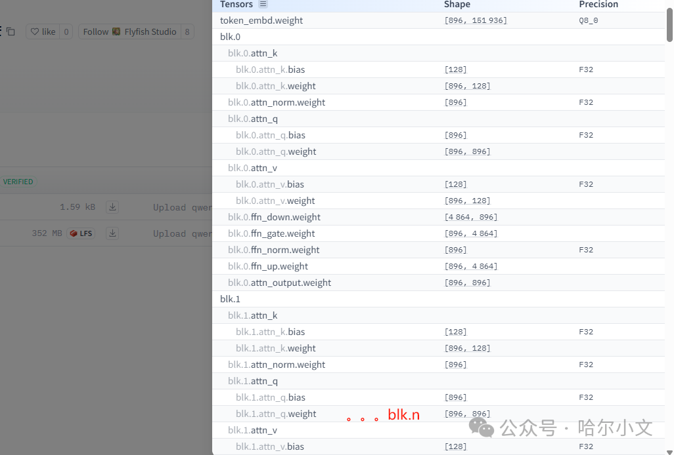Select blk.0.ffn_down.weight row

438,218
